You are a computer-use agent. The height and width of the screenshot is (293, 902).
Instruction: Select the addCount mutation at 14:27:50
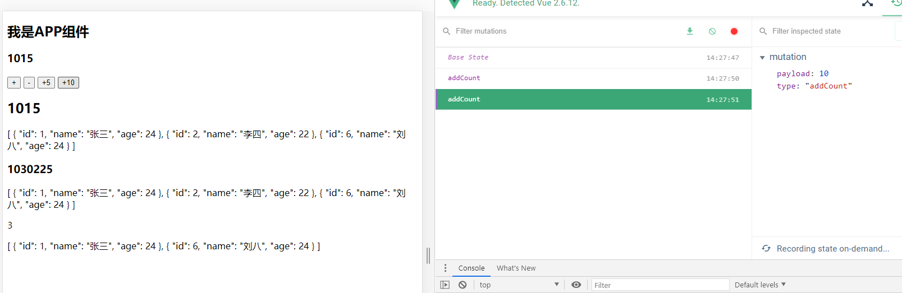click(593, 78)
